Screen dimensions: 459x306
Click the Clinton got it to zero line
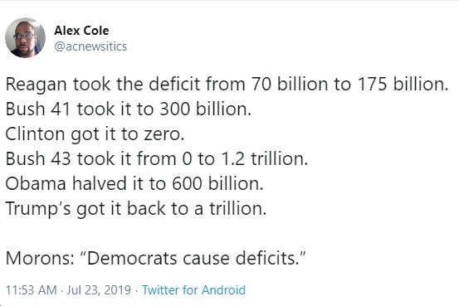coord(95,134)
